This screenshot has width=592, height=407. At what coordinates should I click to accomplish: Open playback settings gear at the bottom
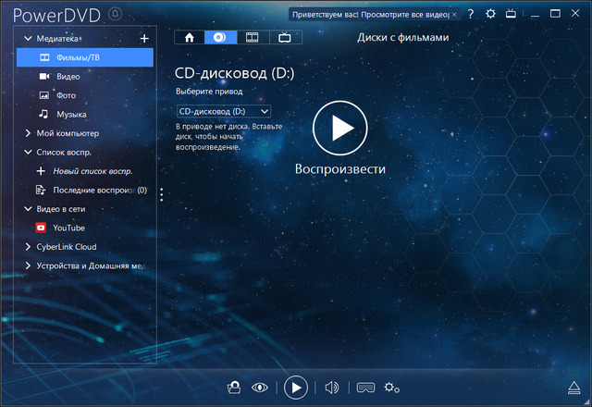coord(392,388)
